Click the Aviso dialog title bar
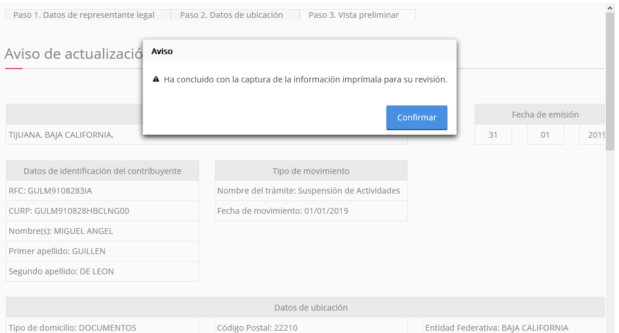Viewport: 619px width, 333px height. (x=299, y=51)
